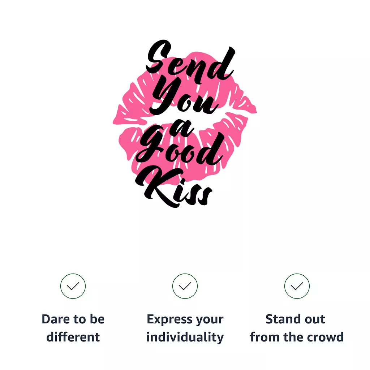Click the "ss" ending of the script word Kiss

(199, 195)
